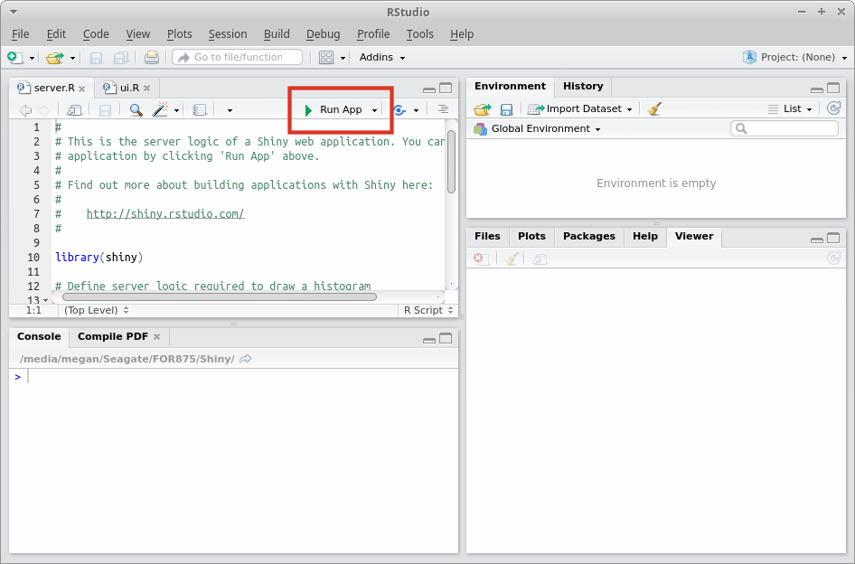Image resolution: width=855 pixels, height=564 pixels.
Task: Switch to the Environment tab
Action: 510,86
